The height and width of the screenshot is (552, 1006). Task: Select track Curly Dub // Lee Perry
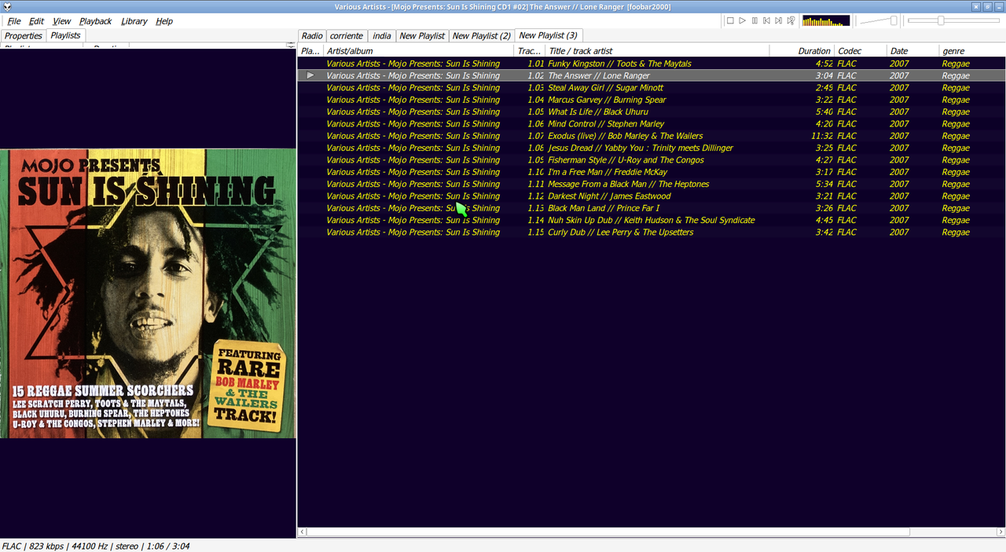click(651, 232)
